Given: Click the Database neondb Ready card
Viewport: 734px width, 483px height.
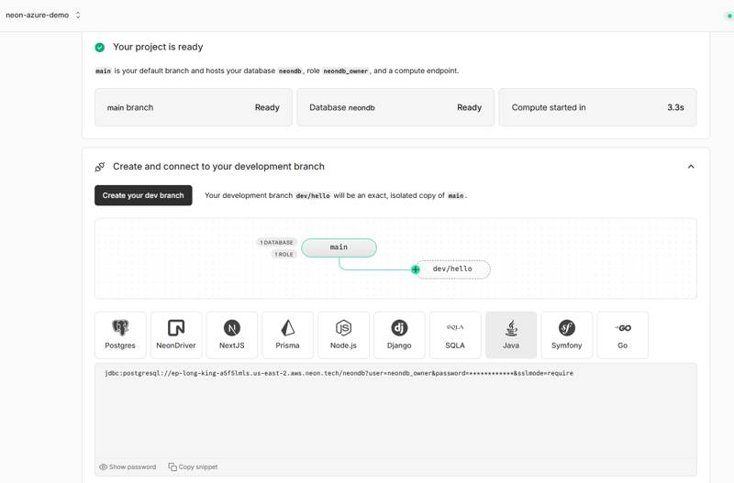Looking at the screenshot, I should [395, 107].
